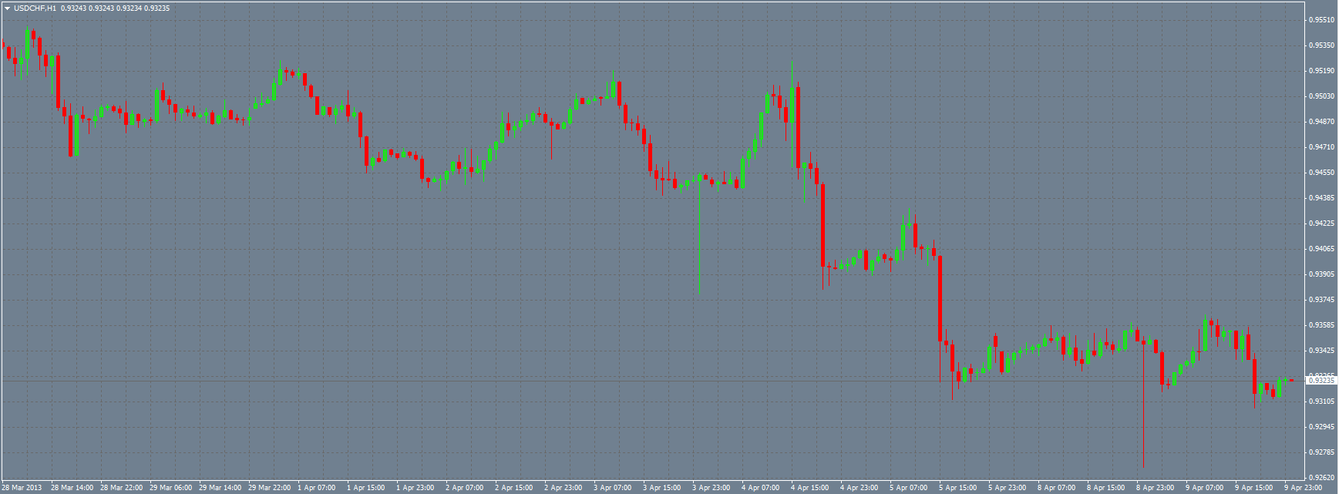
Task: Click the 3 Apr 15:00 time label
Action: [x=662, y=488]
